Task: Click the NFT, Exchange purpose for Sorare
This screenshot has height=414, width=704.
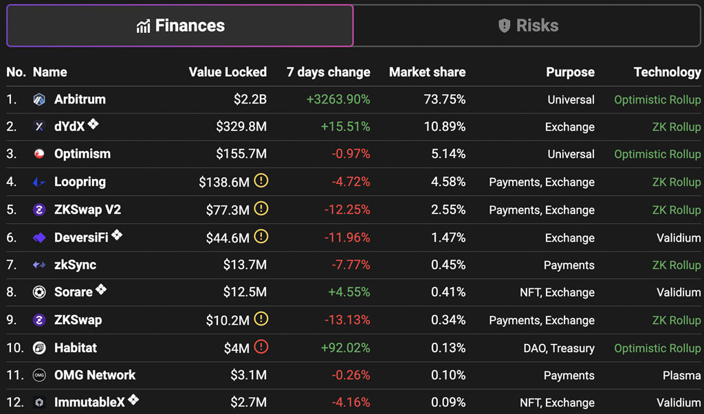Action: [x=557, y=293]
